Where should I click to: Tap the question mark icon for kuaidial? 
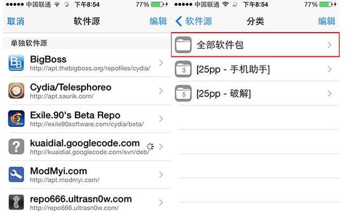click(x=16, y=147)
